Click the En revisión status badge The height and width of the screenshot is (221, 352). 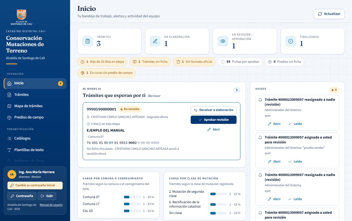pos(130,109)
